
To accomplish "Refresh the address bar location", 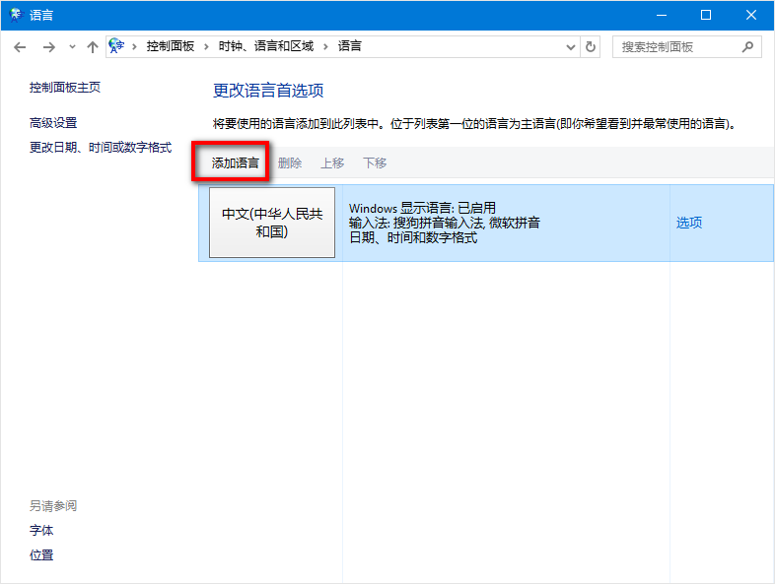I will pos(591,46).
